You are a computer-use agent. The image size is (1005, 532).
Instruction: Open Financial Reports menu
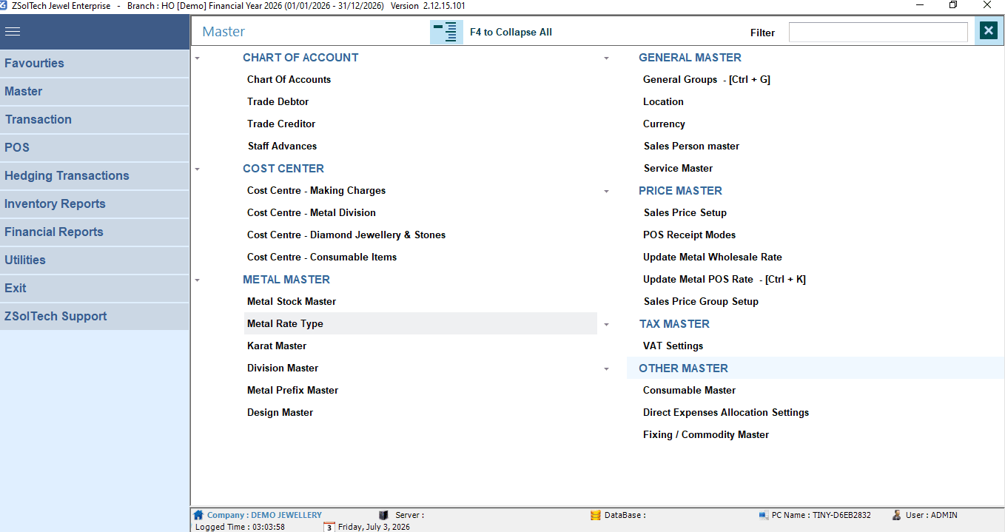click(x=95, y=232)
